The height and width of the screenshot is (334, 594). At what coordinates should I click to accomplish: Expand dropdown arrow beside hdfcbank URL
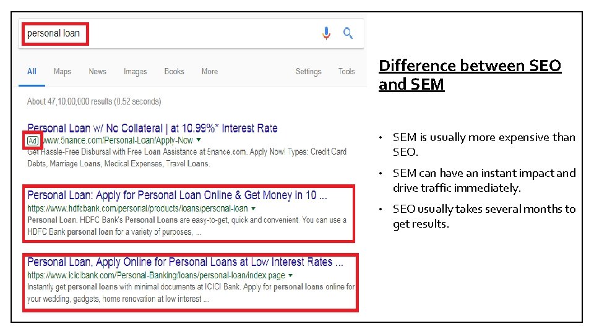coord(253,208)
